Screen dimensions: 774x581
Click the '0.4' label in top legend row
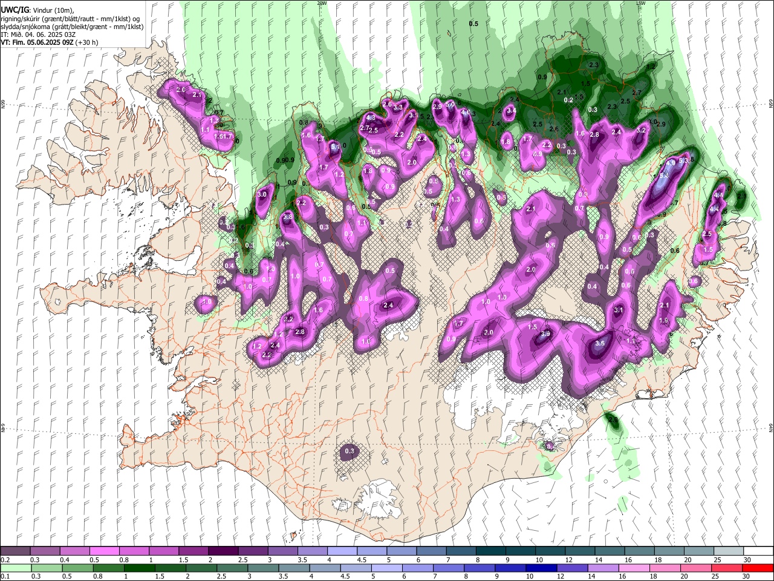tap(64, 560)
